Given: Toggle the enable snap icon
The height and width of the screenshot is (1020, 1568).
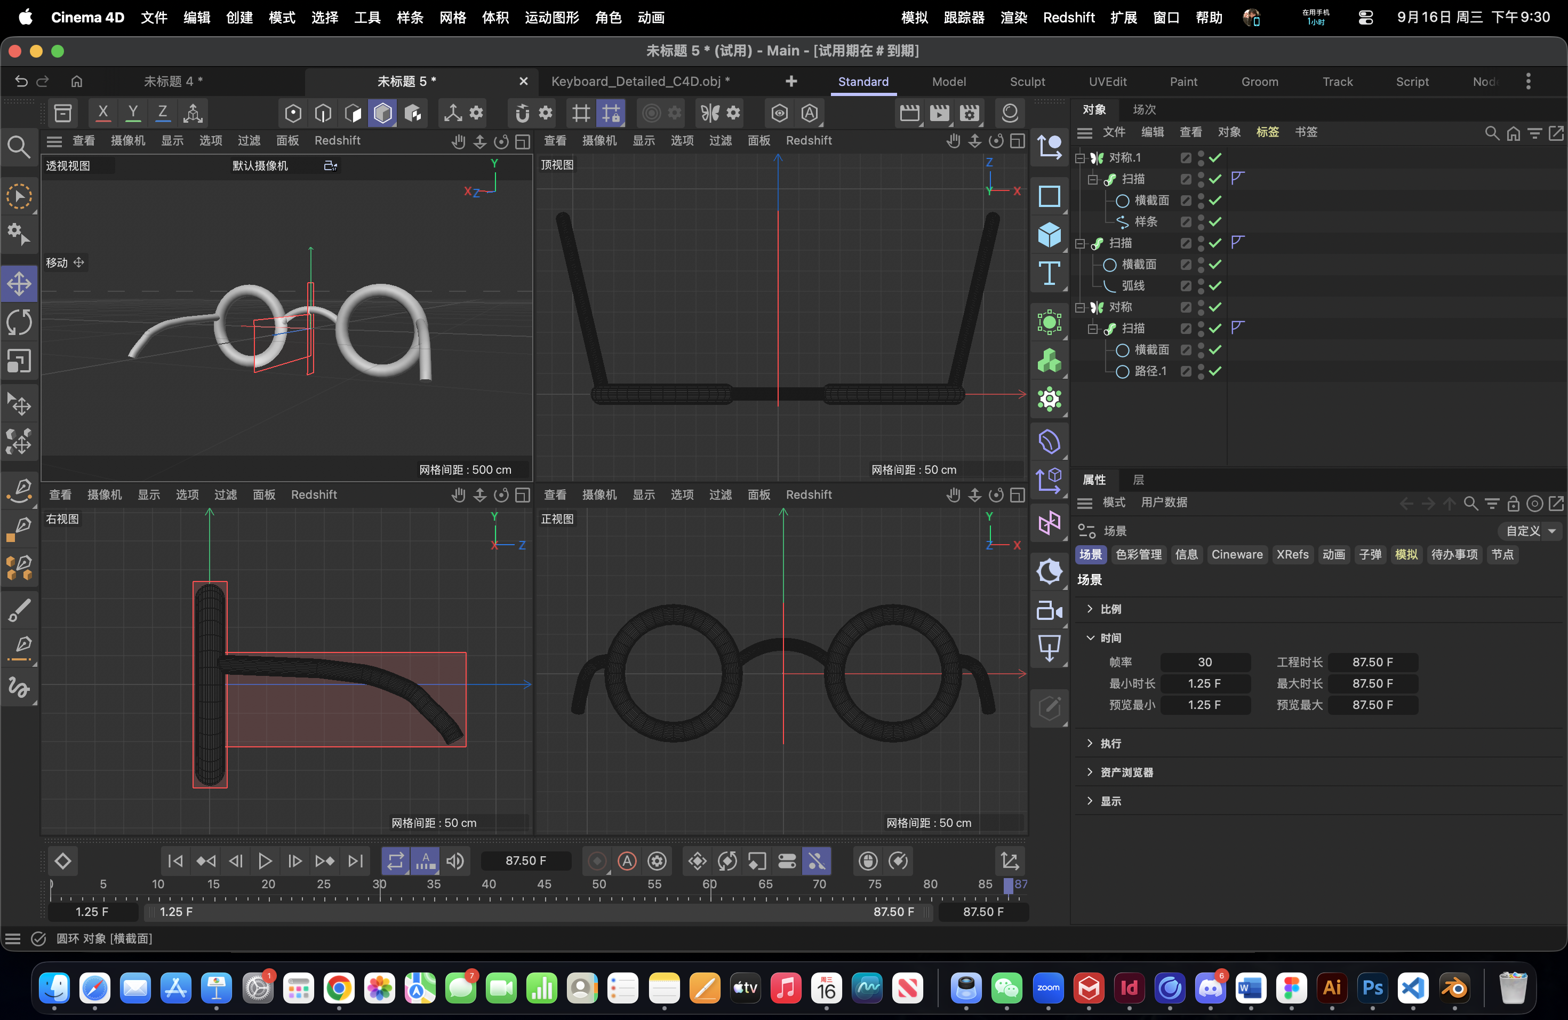Looking at the screenshot, I should pos(522,113).
